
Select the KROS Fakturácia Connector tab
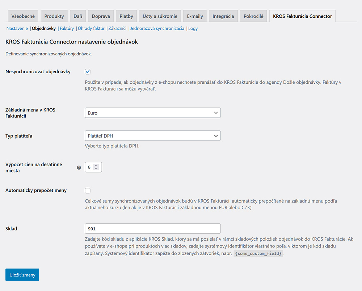302,16
